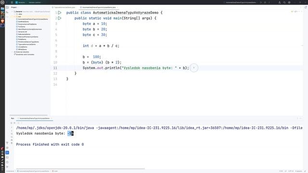The image size is (308, 173).
Task: Open Code With Me icon in title bar
Action: point(280,2)
